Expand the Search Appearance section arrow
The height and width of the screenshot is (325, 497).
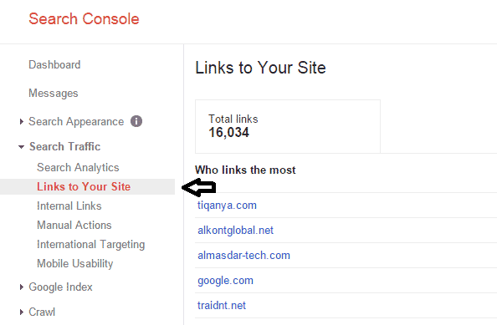pos(21,121)
